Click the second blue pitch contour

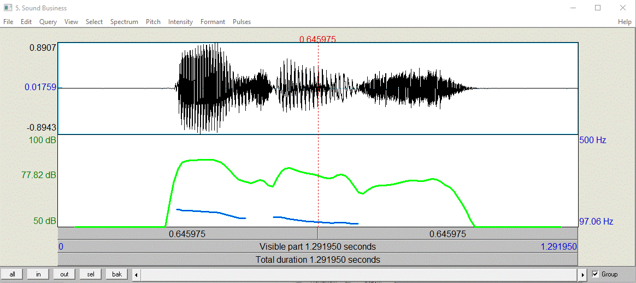316,221
